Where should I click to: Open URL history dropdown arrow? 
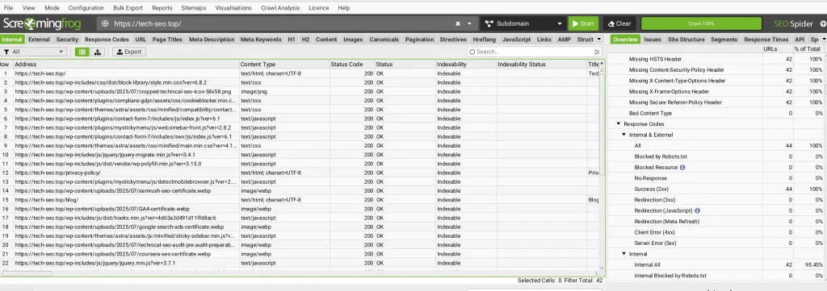[x=468, y=23]
